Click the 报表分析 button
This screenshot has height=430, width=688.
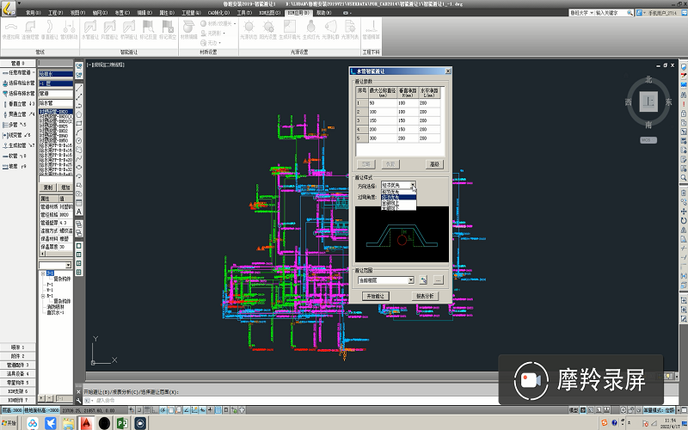[425, 296]
